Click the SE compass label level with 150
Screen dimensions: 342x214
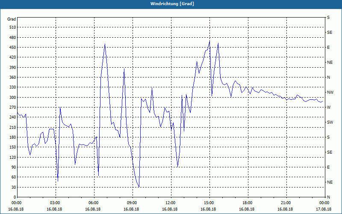pyautogui.click(x=330, y=152)
